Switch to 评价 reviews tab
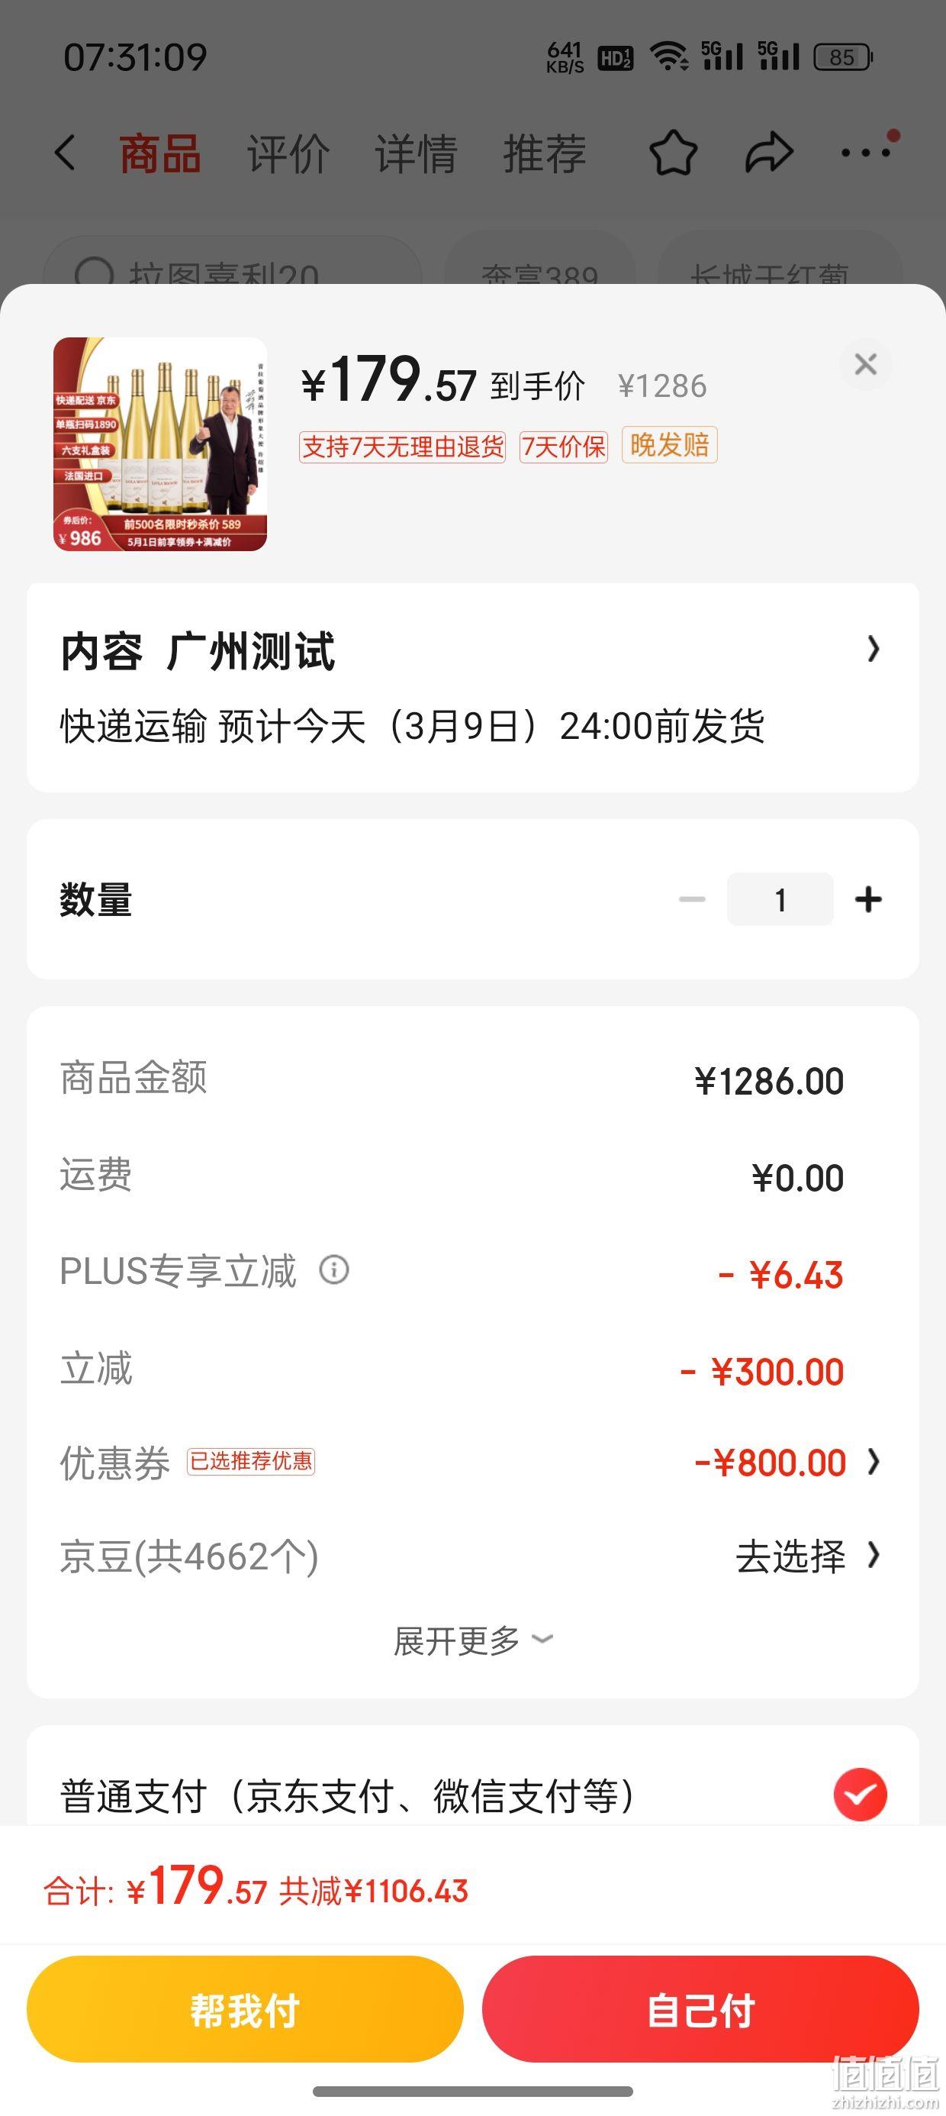Screen dimensions: 946x2116 click(288, 153)
